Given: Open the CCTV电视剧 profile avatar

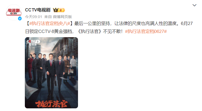Looking at the screenshot, I should click(x=14, y=12).
